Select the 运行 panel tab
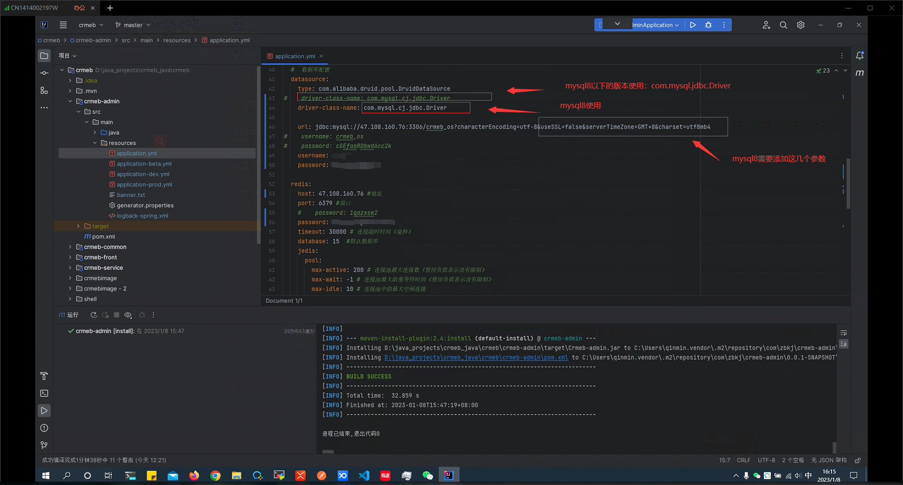The width and height of the screenshot is (903, 485). click(69, 315)
